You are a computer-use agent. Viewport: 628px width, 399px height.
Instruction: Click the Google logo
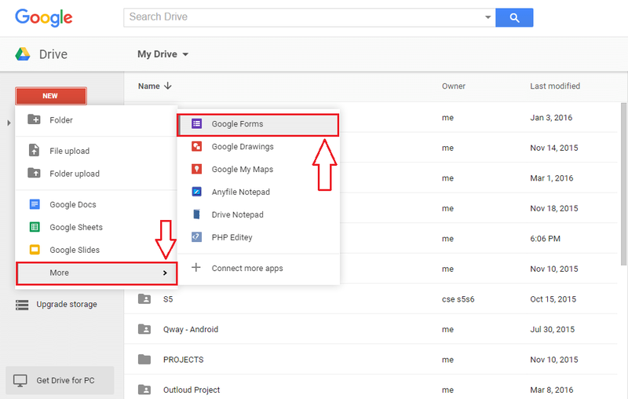point(44,17)
